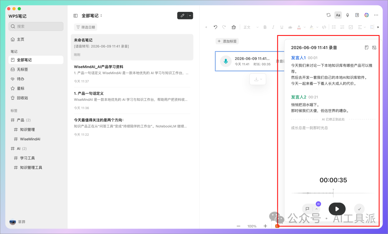This screenshot has width=388, height=234.
Task: Add a flag marker to recording
Action: pyautogui.click(x=307, y=209)
